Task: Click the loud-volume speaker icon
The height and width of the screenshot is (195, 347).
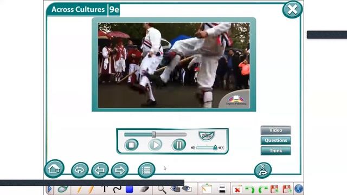Action: 221,148
